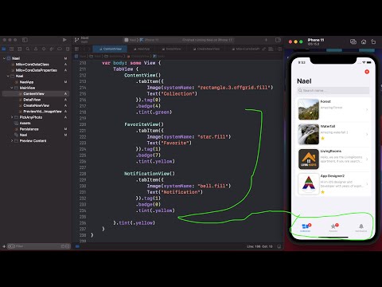Image resolution: width=382 pixels, height=287 pixels.
Task: Open the Waterfall thumbnail image
Action: pos(308,134)
